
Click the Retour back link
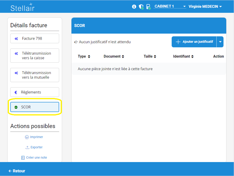(x=17, y=171)
